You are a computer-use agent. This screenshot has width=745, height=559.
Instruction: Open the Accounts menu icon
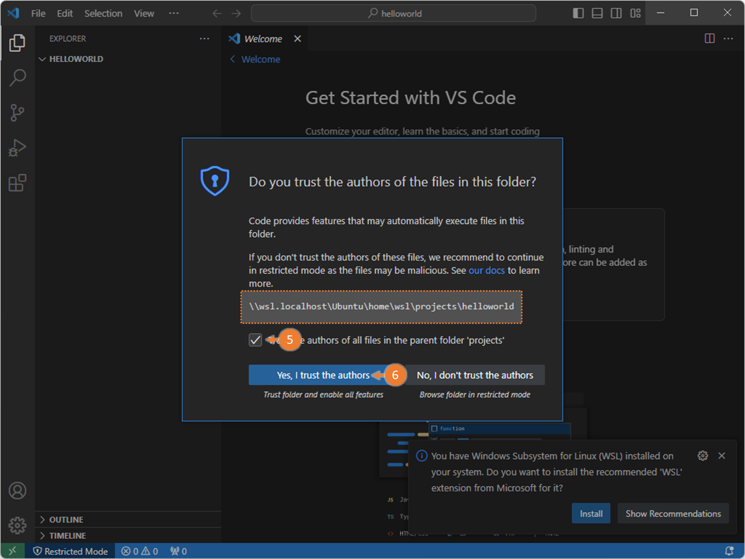[17, 491]
